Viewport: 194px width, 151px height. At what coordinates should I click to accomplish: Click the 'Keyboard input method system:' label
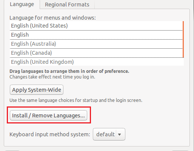50,134
